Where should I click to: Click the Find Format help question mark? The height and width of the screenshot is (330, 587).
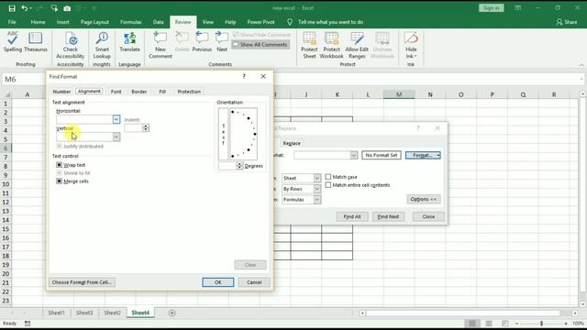pyautogui.click(x=244, y=76)
